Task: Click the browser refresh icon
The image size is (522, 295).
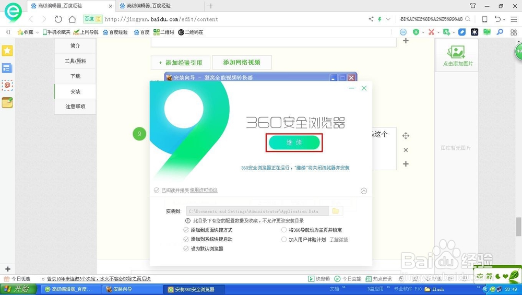Action: [x=58, y=19]
